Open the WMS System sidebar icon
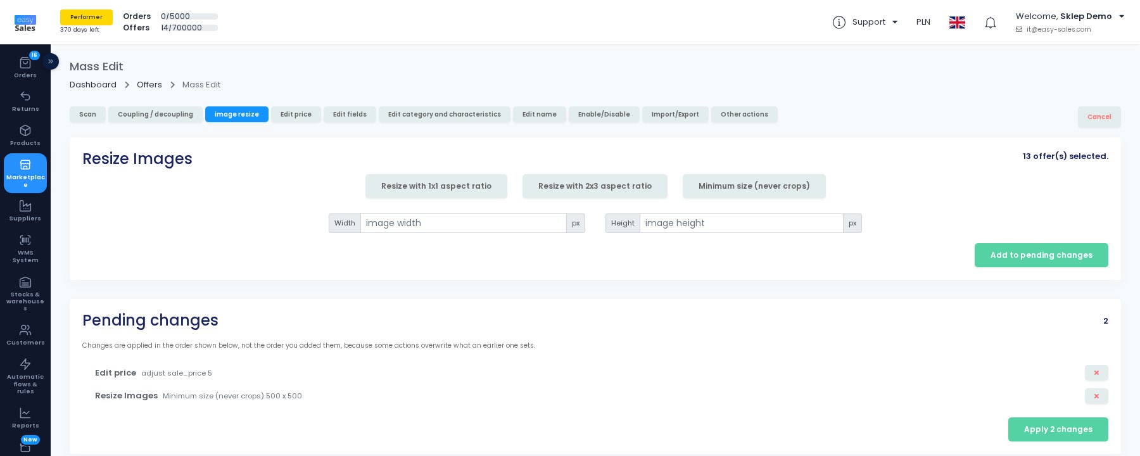The height and width of the screenshot is (456, 1140). pos(25,248)
